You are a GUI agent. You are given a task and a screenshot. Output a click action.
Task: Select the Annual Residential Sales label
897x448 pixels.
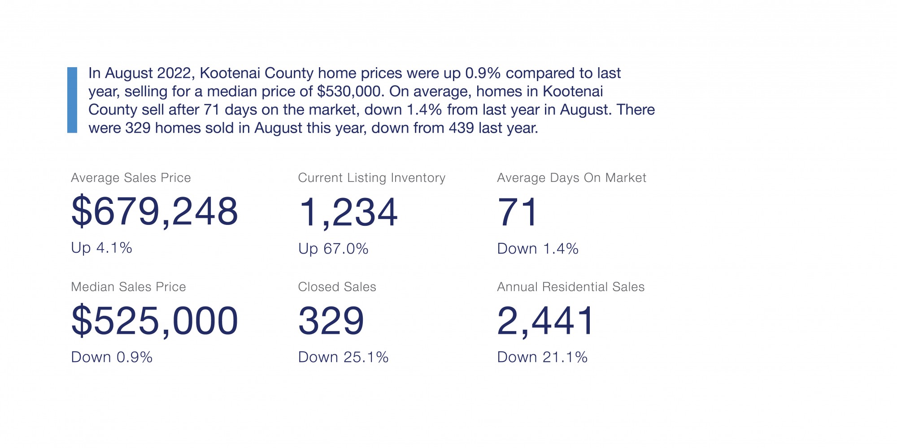[570, 287]
